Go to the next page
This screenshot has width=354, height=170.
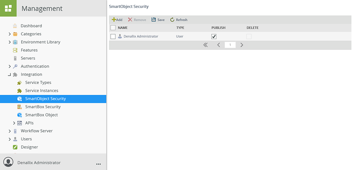(x=242, y=45)
